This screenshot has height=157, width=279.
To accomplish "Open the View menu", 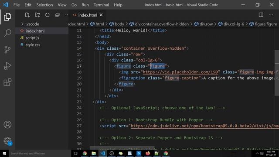I will [x=62, y=5].
